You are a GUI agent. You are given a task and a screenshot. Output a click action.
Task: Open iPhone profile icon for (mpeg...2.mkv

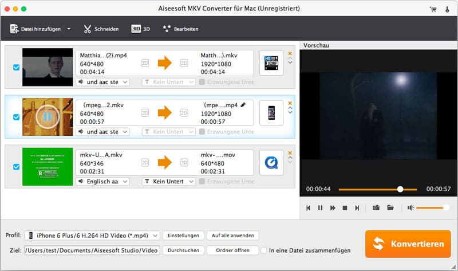point(271,113)
